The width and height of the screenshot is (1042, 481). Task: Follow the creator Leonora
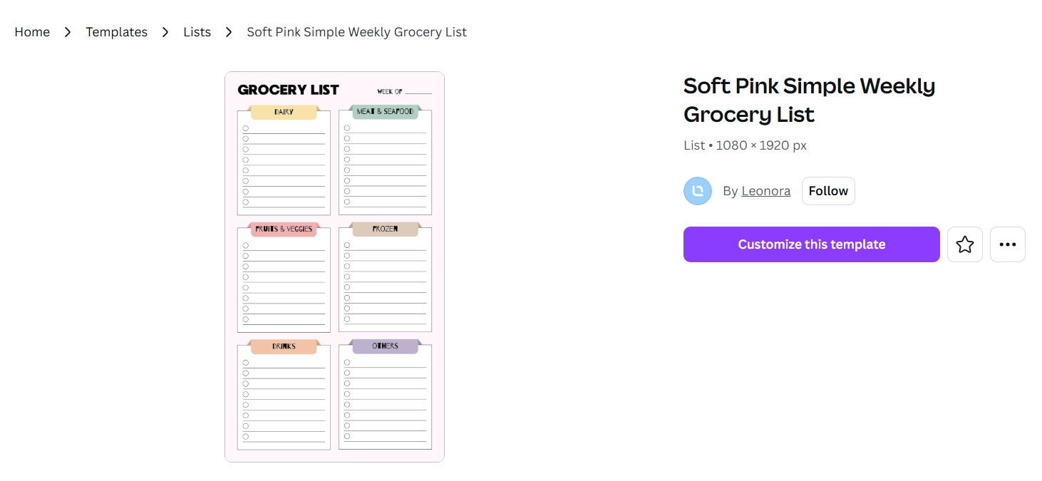827,191
